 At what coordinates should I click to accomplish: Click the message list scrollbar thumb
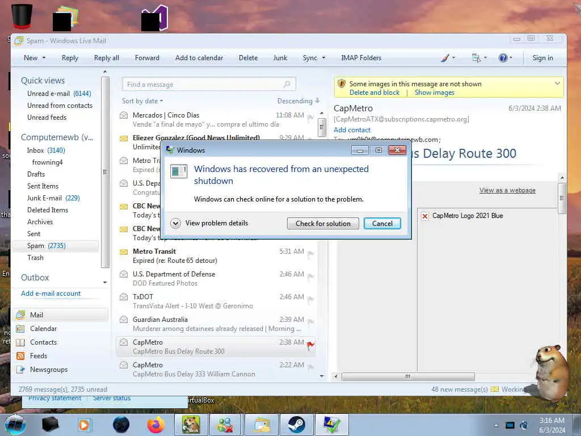pyautogui.click(x=322, y=128)
